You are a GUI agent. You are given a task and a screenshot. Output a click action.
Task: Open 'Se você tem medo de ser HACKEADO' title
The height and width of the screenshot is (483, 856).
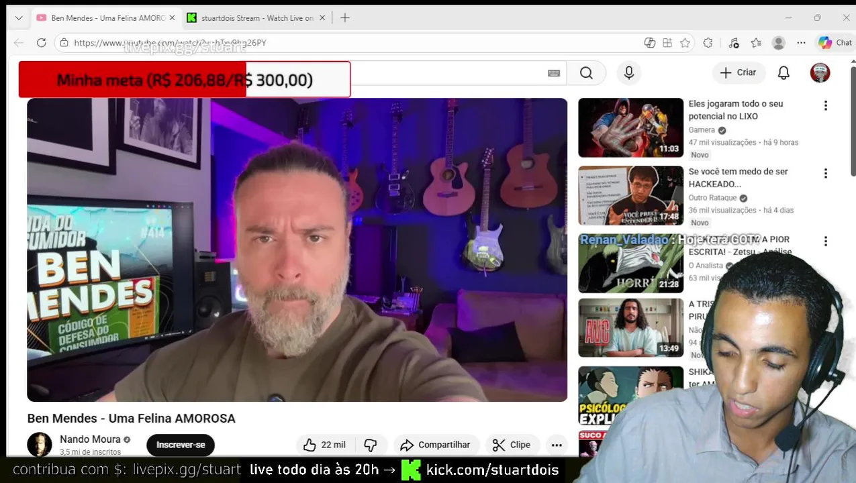tap(739, 178)
